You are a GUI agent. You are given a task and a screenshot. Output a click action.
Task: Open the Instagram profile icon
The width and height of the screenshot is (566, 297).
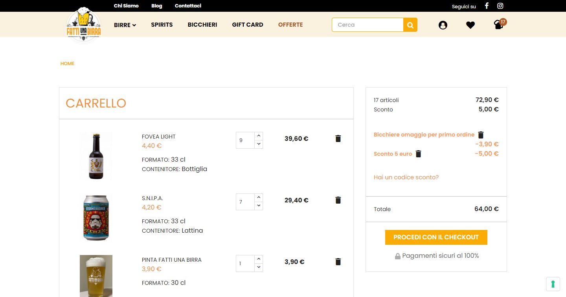click(x=500, y=6)
